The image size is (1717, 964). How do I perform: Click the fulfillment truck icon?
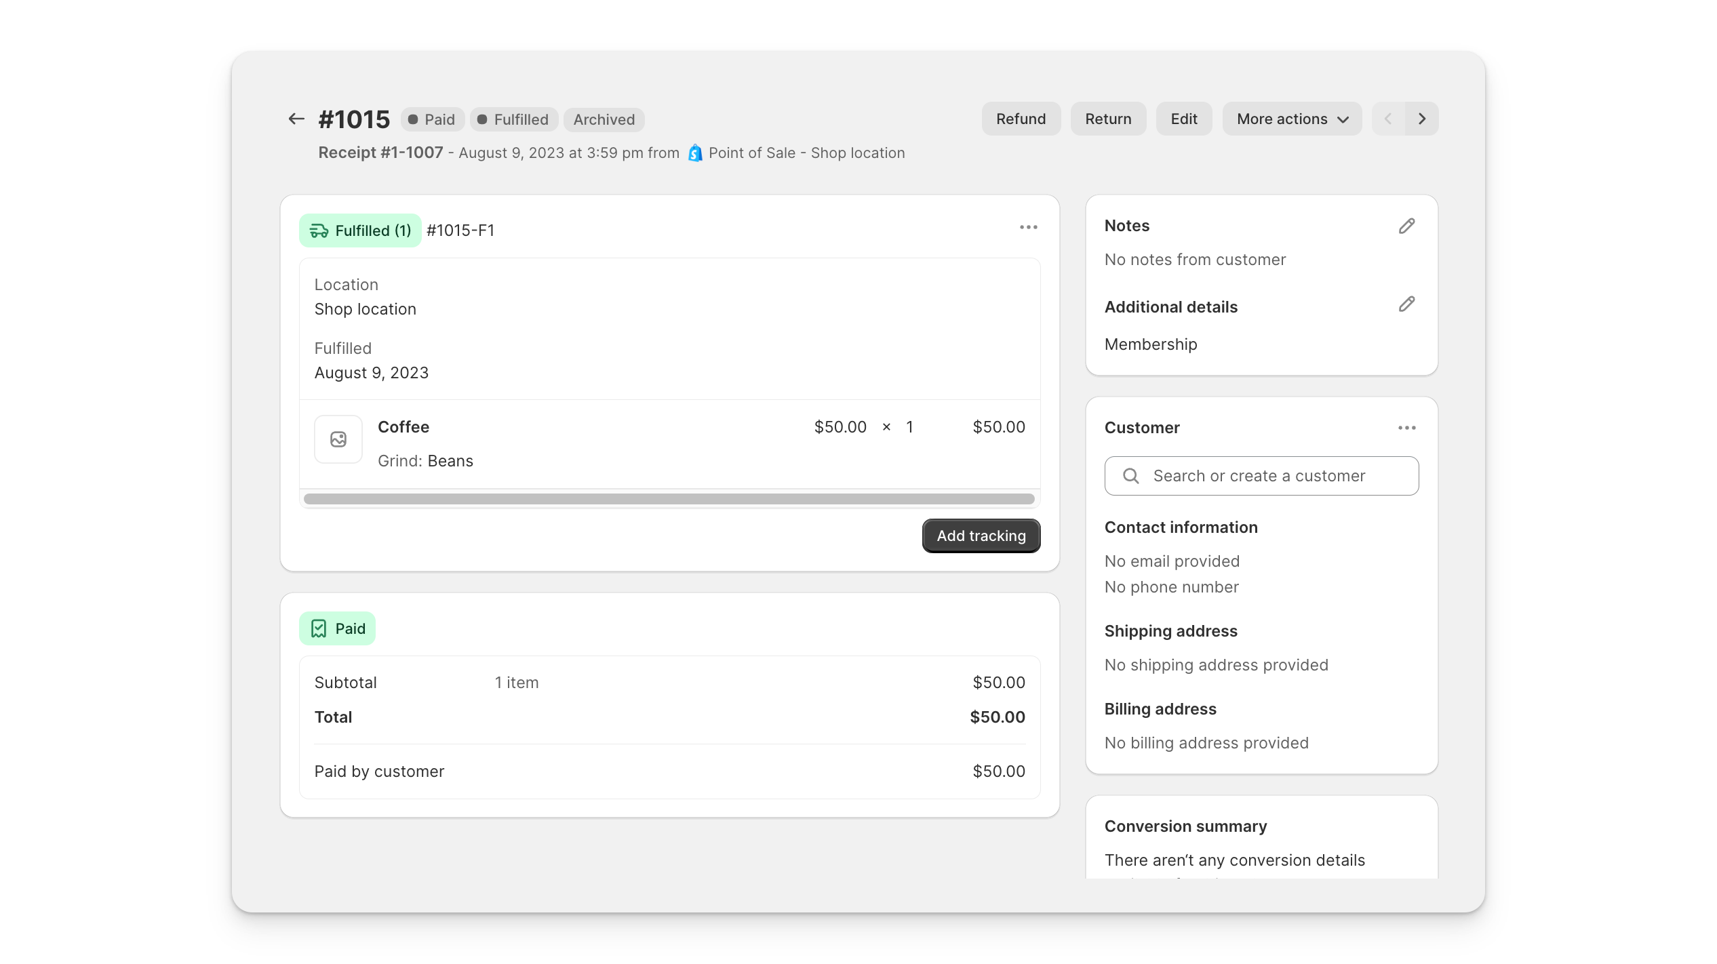coord(319,230)
